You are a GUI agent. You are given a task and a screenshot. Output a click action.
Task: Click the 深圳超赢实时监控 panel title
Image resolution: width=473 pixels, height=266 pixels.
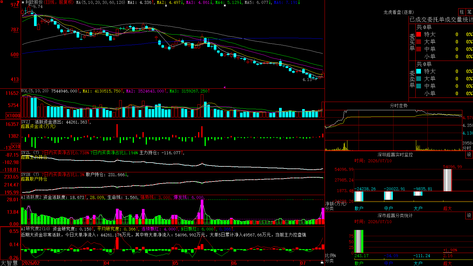(x=395, y=155)
